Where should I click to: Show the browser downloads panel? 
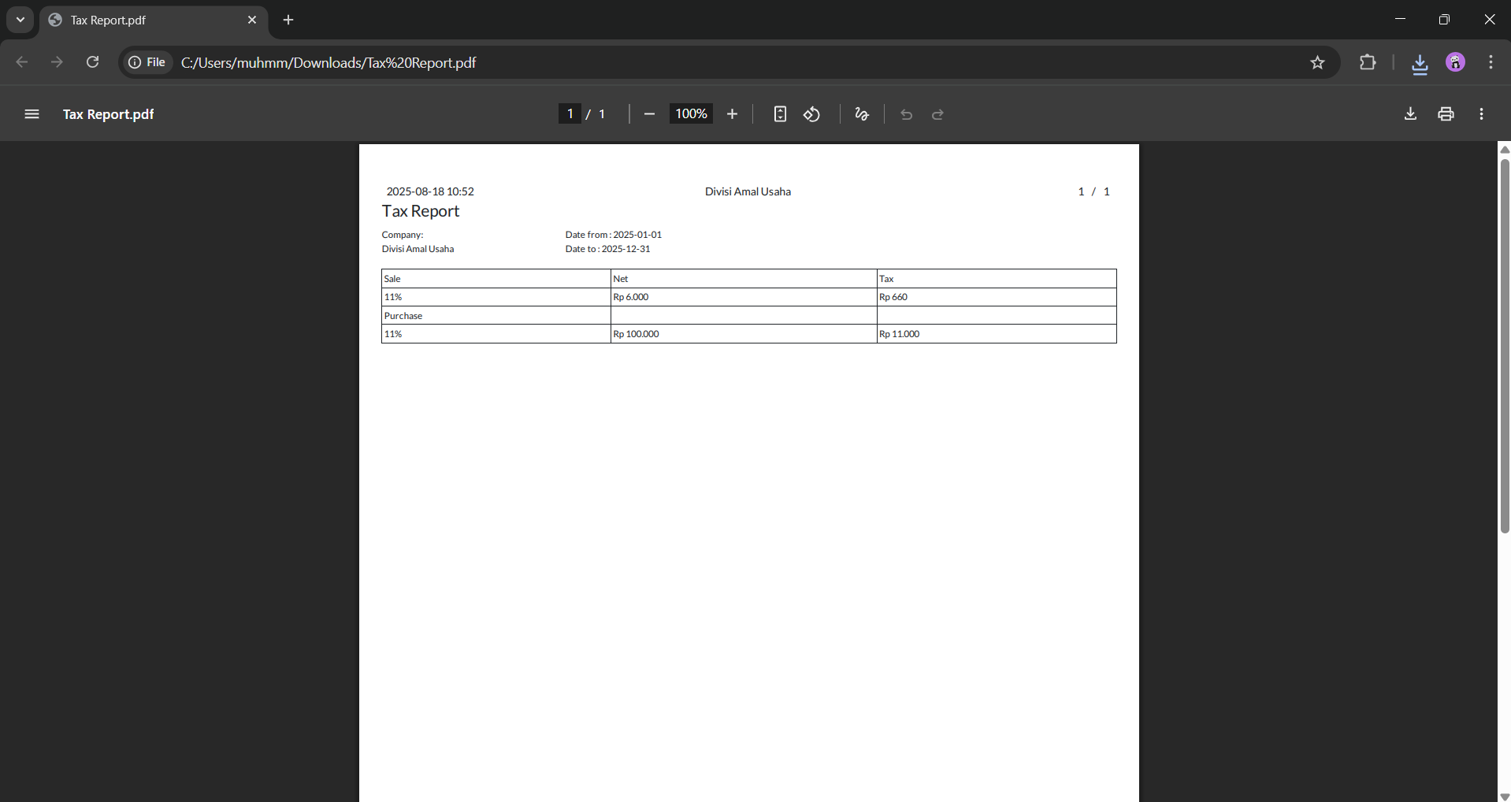pos(1420,63)
